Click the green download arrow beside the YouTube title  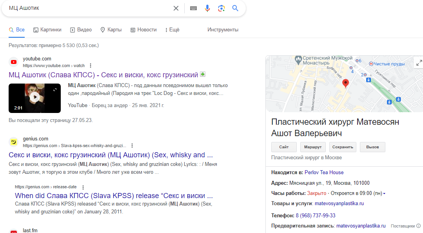pos(203,74)
